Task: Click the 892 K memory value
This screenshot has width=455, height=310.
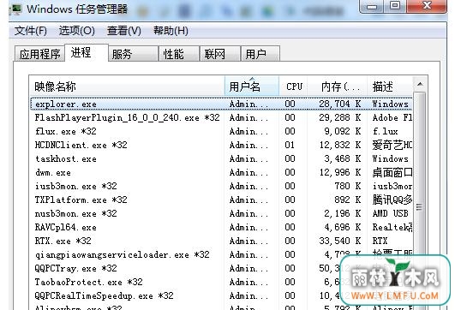Action: click(x=348, y=200)
